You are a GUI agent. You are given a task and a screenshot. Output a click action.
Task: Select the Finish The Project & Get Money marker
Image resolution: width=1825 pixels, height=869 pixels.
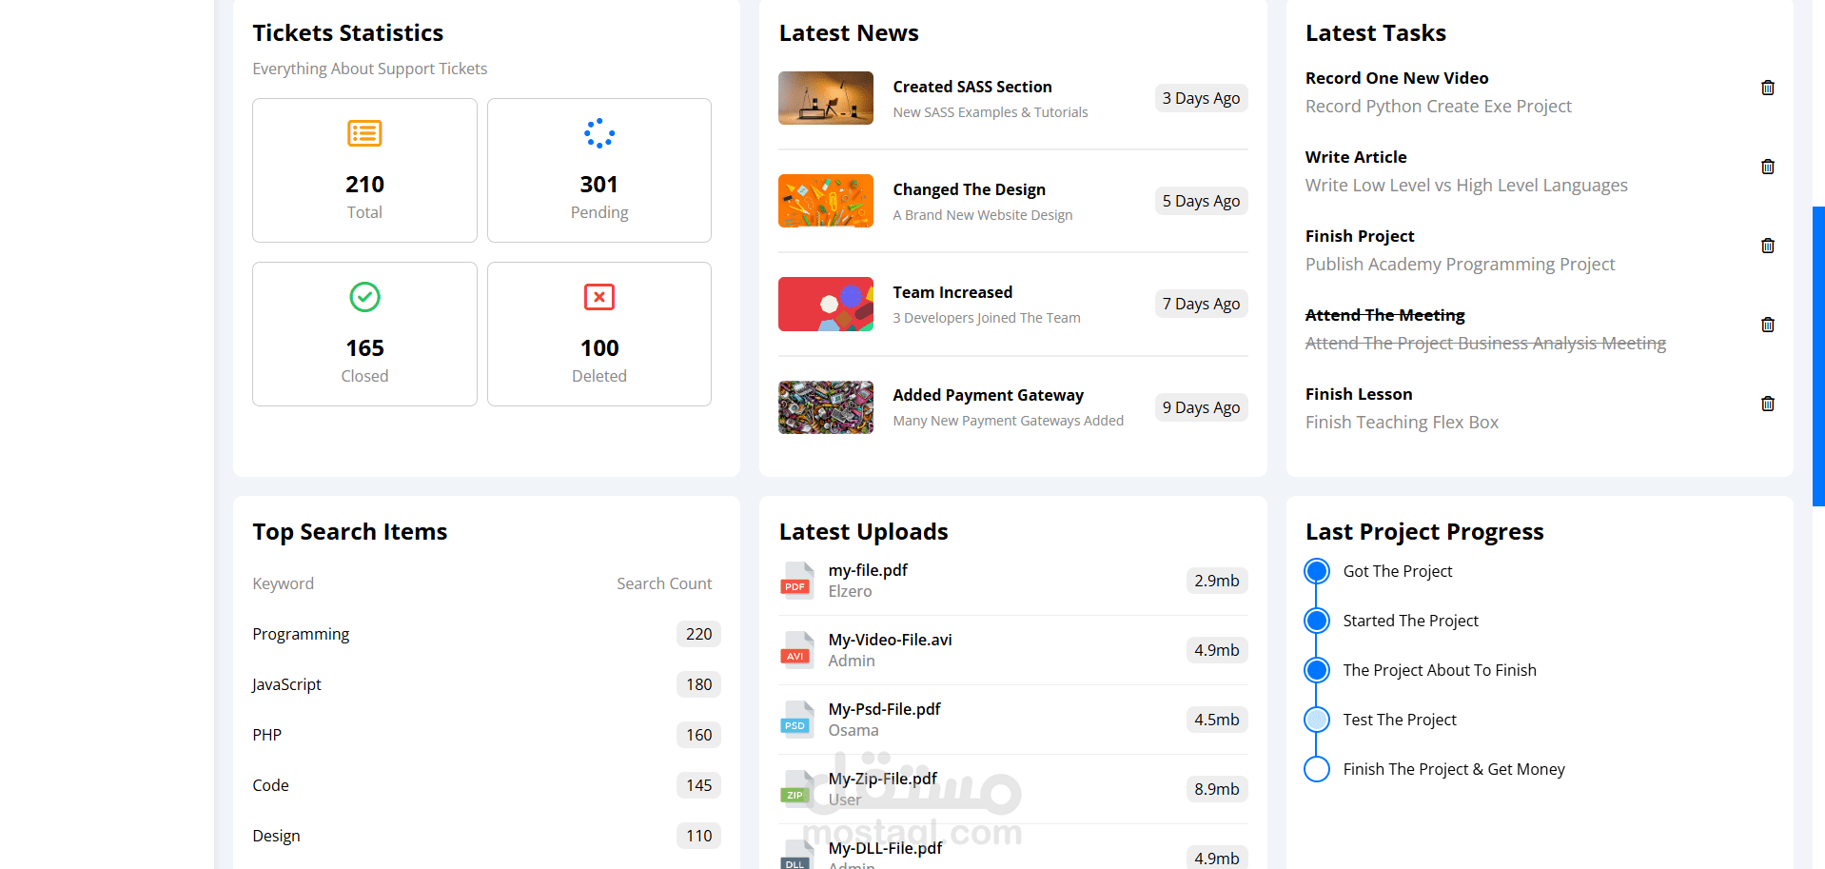pyautogui.click(x=1317, y=769)
